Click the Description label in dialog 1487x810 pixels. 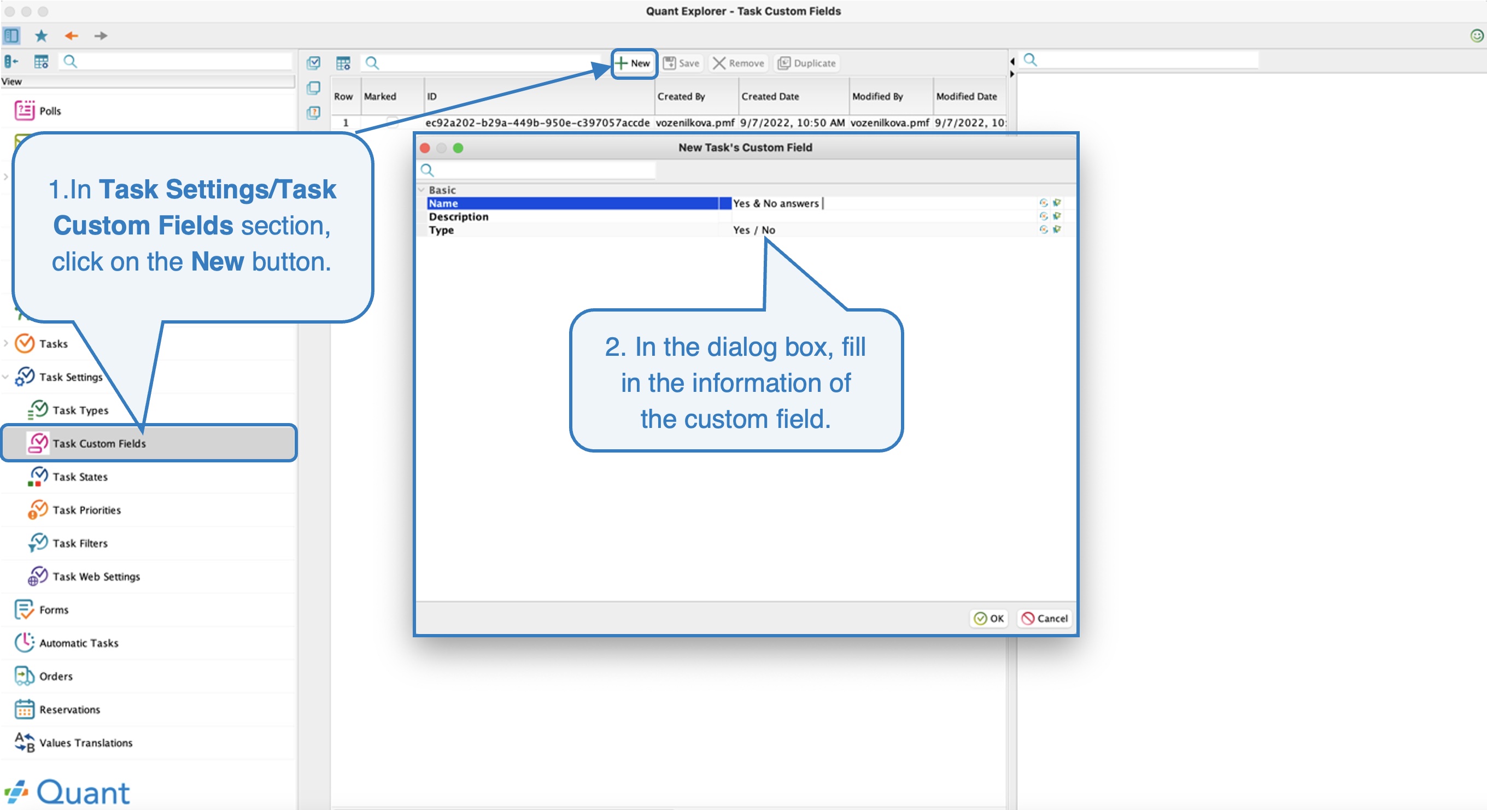(458, 216)
